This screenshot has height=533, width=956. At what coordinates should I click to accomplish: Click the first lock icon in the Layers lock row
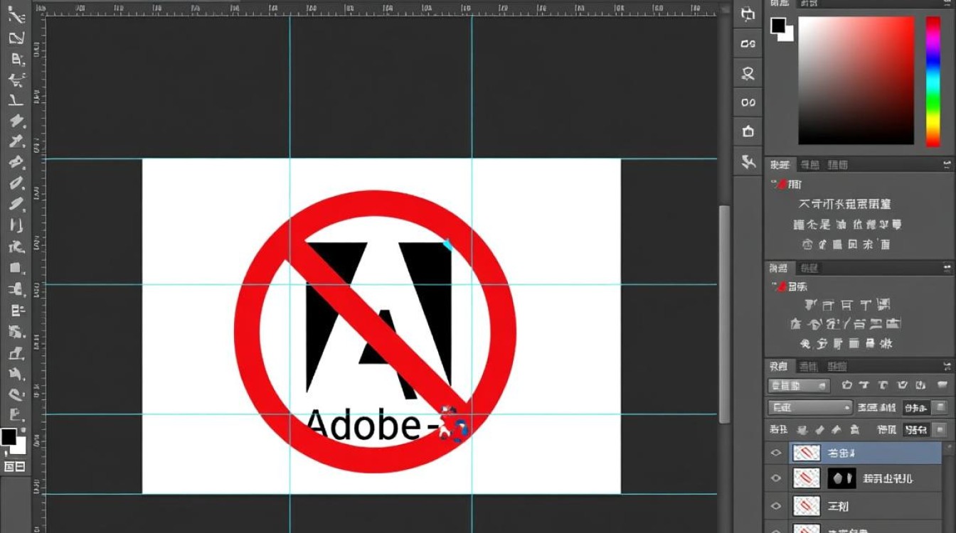[802, 430]
